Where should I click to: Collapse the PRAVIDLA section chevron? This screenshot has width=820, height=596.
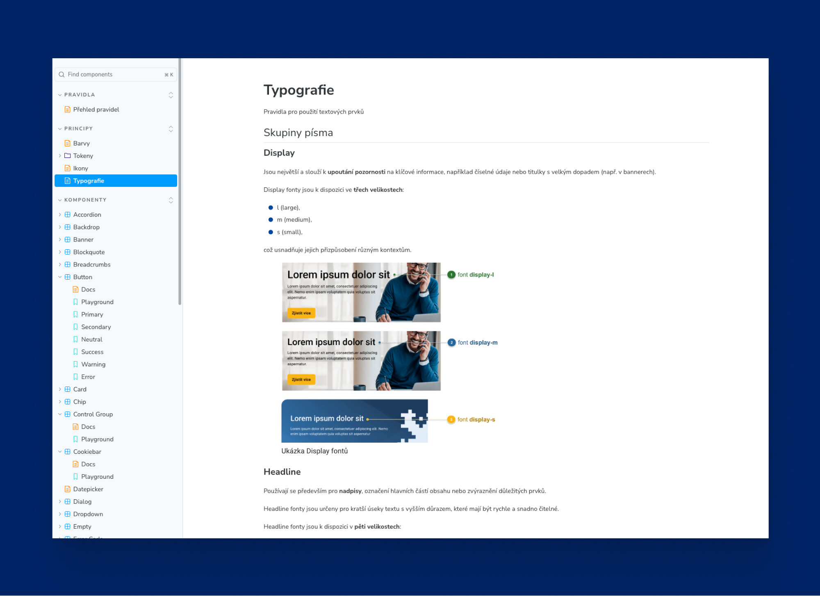(60, 95)
